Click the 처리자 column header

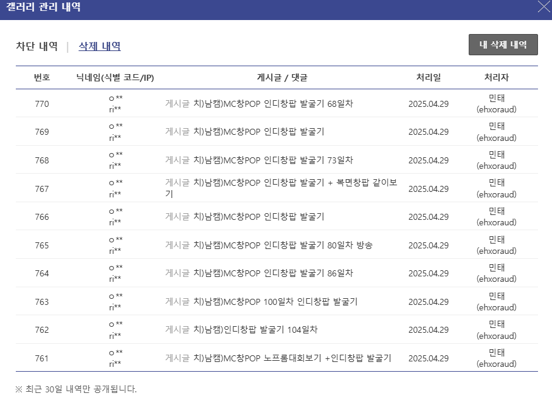497,77
